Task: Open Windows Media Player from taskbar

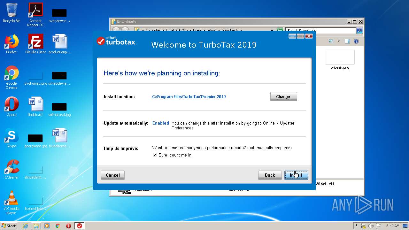Action: pos(47,226)
